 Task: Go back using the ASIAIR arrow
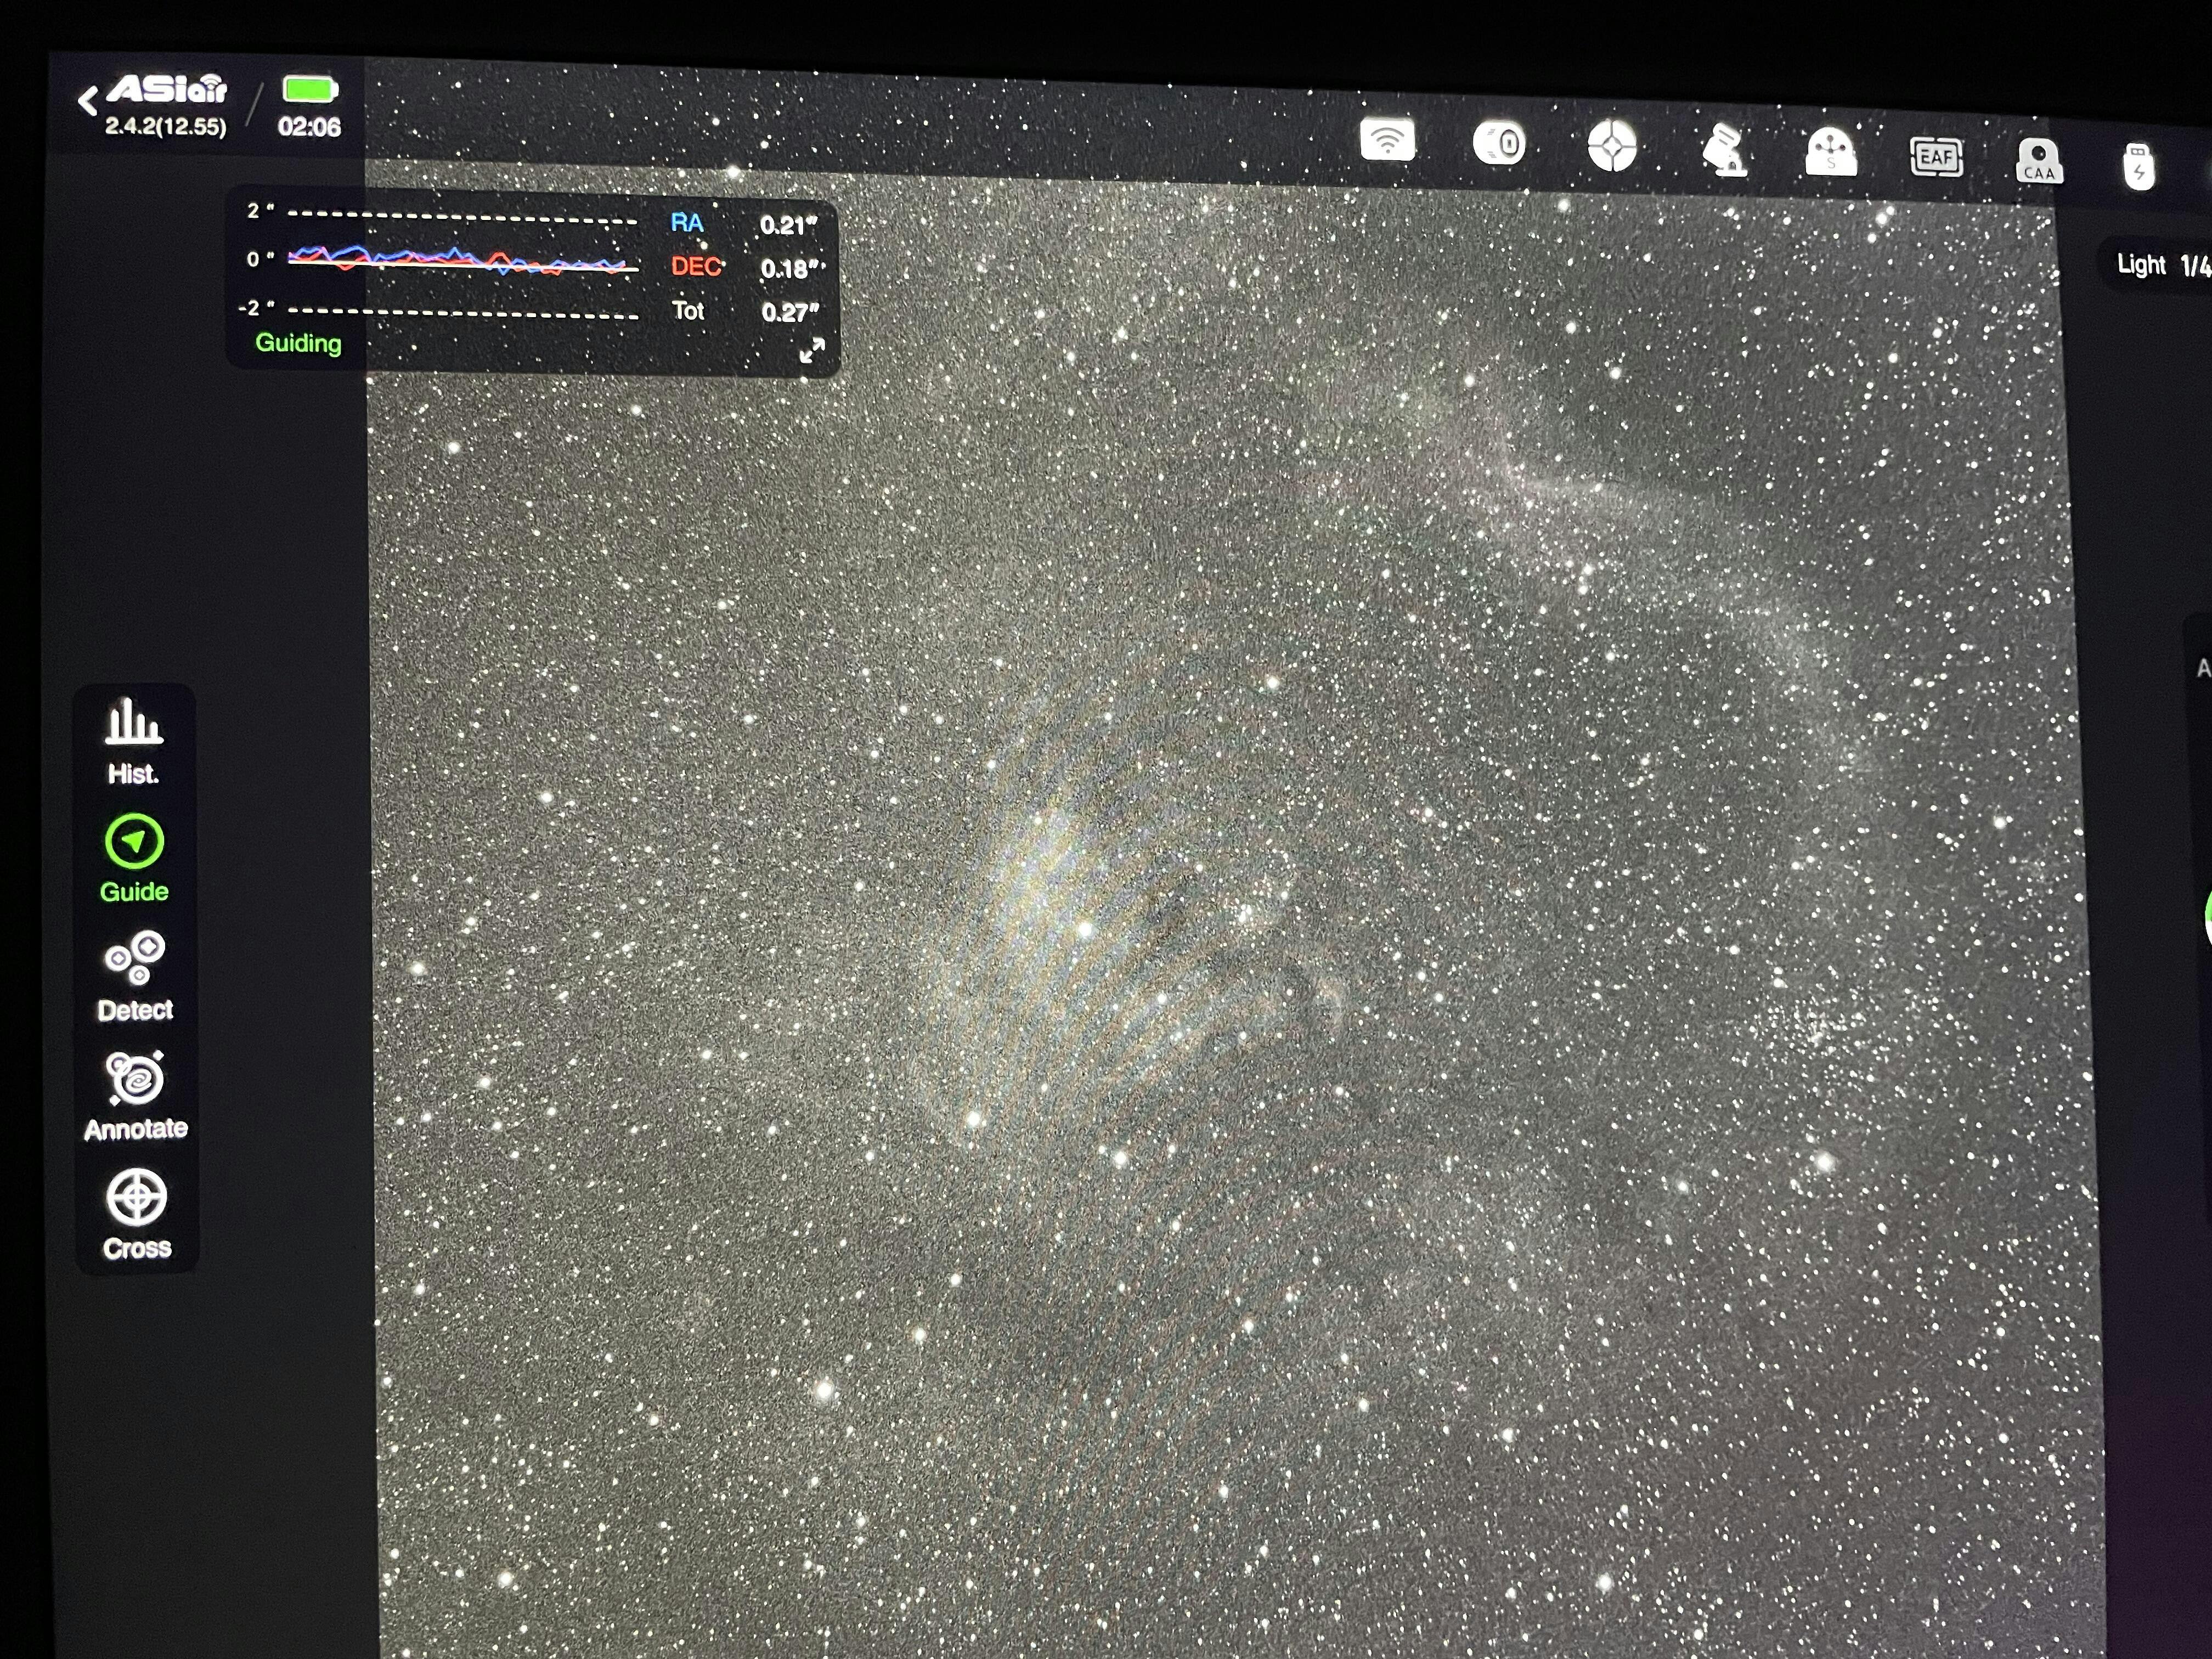coord(89,100)
